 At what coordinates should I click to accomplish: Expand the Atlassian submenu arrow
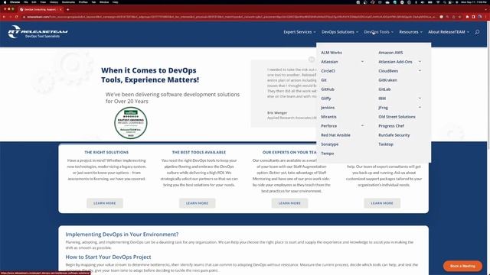362,62
